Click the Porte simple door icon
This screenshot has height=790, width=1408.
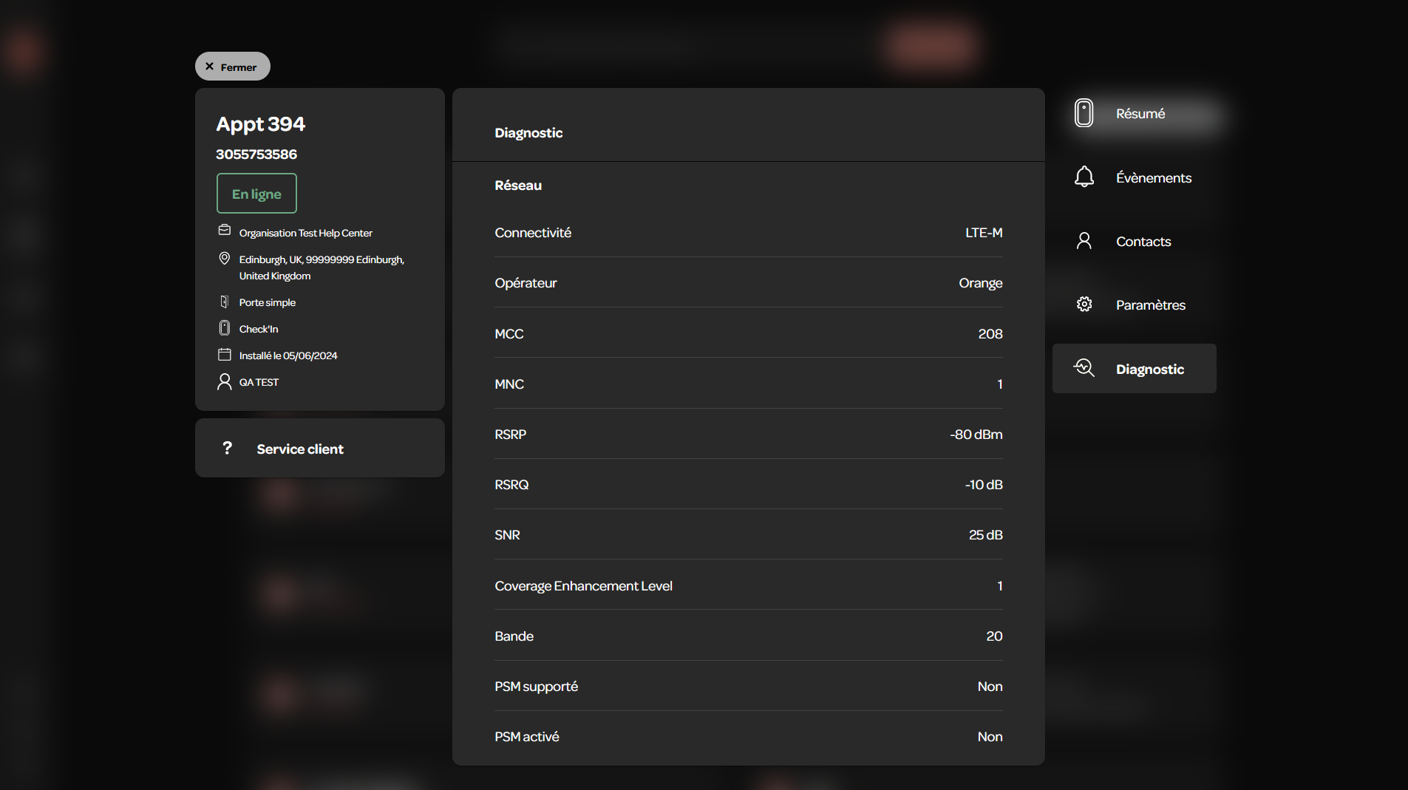pyautogui.click(x=225, y=302)
